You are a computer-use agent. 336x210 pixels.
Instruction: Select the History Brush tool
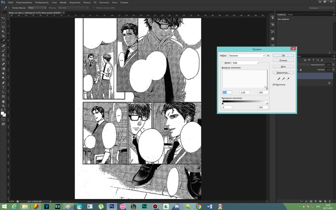coord(3,60)
